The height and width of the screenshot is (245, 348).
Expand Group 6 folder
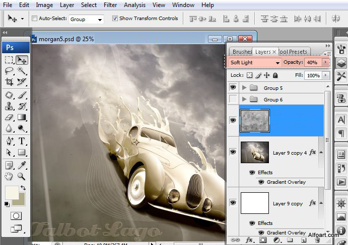click(x=244, y=99)
